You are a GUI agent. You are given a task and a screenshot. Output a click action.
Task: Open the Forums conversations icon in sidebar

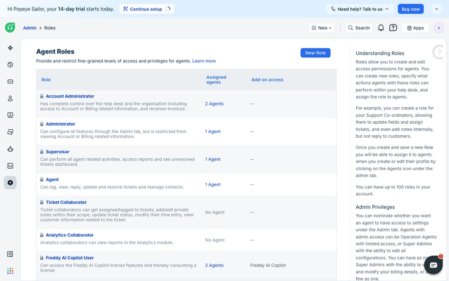coord(10,132)
